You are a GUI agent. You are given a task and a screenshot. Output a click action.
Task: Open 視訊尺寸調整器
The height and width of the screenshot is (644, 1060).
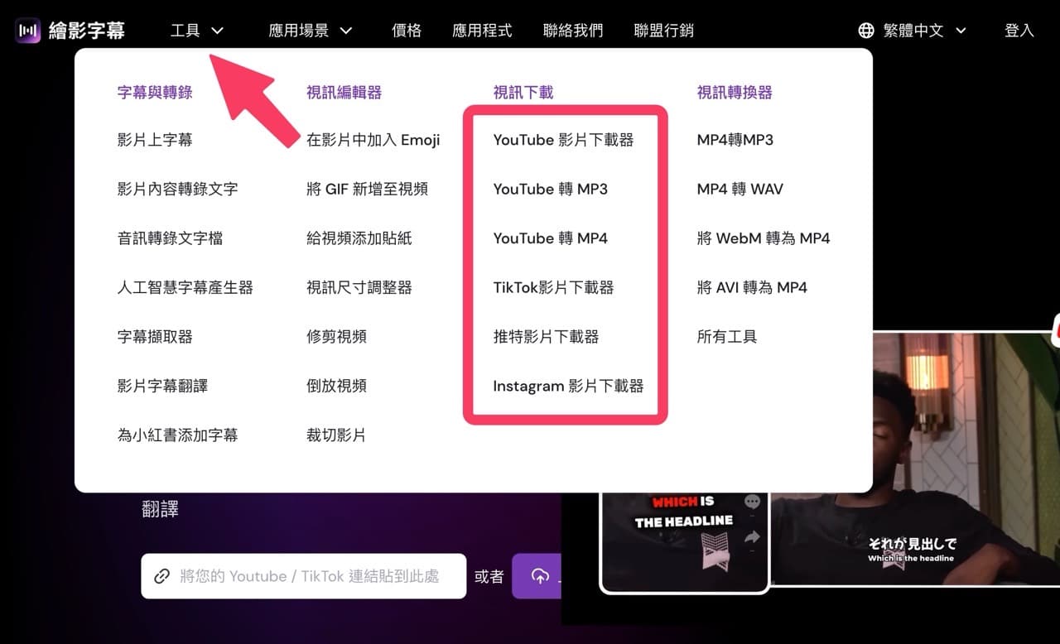pos(359,287)
